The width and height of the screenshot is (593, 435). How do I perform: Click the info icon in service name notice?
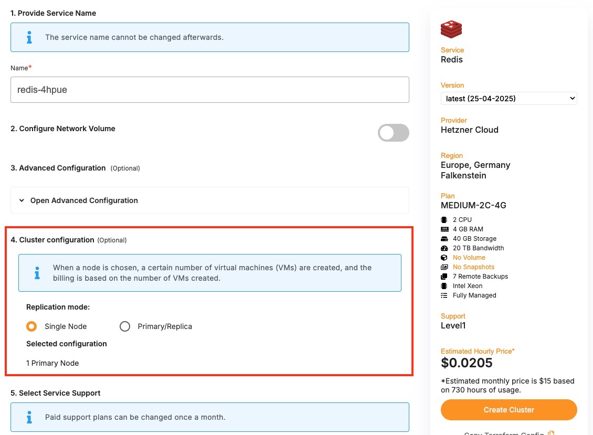[29, 37]
